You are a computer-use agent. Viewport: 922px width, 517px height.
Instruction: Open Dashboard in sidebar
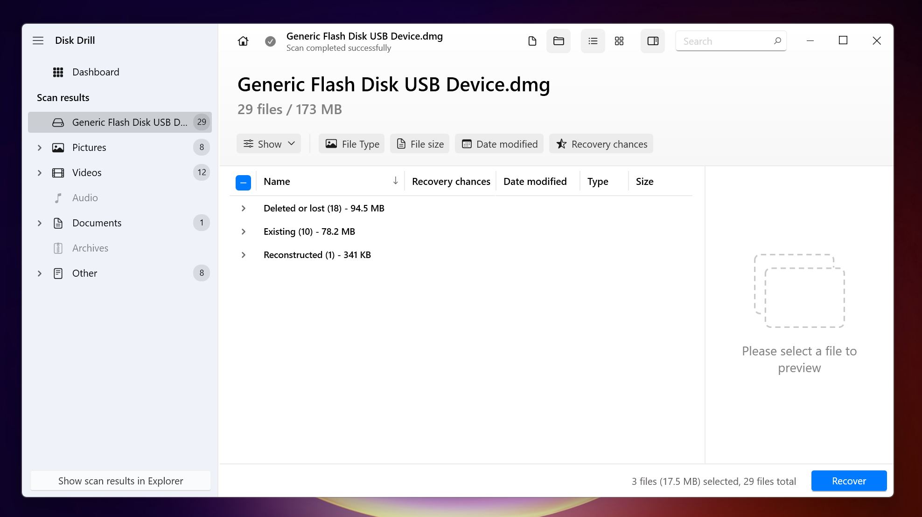pyautogui.click(x=96, y=72)
